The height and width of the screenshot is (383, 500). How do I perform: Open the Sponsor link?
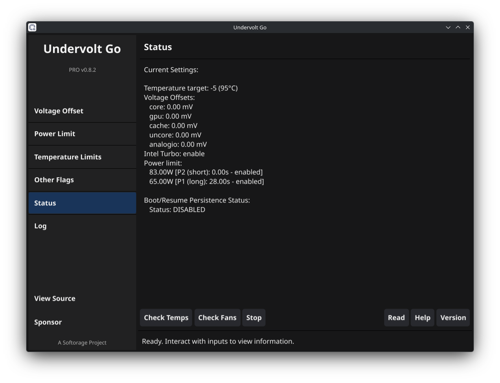click(x=82, y=322)
